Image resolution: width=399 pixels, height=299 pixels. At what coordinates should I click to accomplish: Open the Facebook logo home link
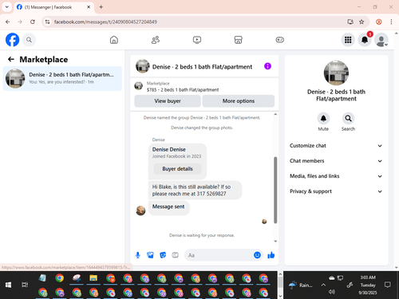12,40
